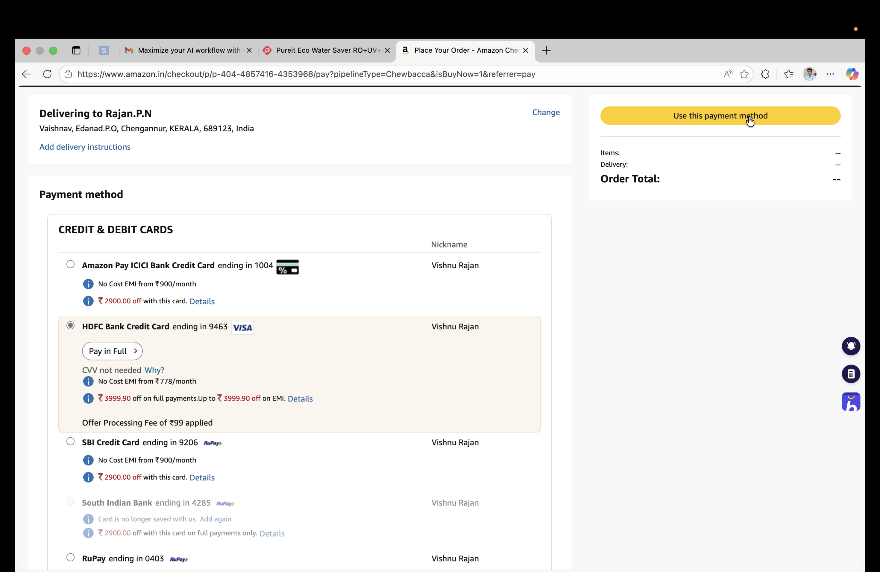Switch to the Pureit Eco Water Saver tab

pyautogui.click(x=324, y=50)
